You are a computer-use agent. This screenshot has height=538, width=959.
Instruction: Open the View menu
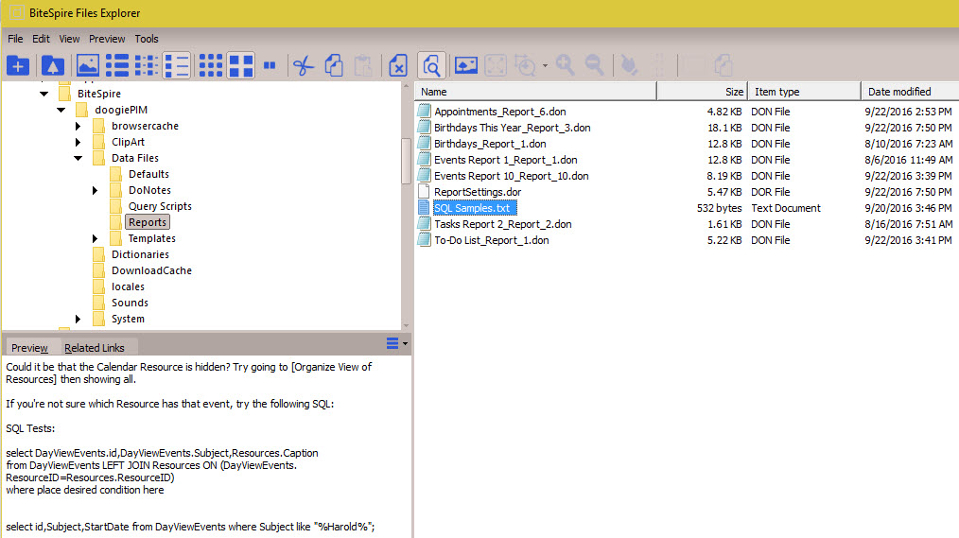[x=69, y=39]
